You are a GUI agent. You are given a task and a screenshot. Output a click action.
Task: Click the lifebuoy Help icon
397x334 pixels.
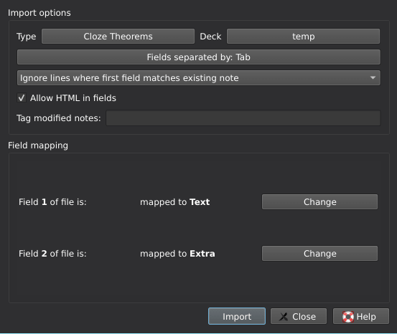click(348, 317)
